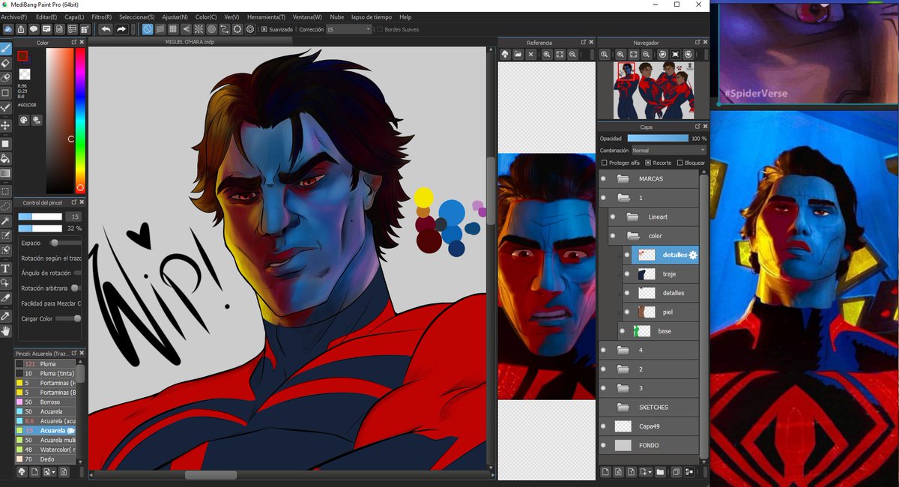Open the Combinación blend mode dropdown
Image resolution: width=899 pixels, height=487 pixels.
(x=668, y=151)
